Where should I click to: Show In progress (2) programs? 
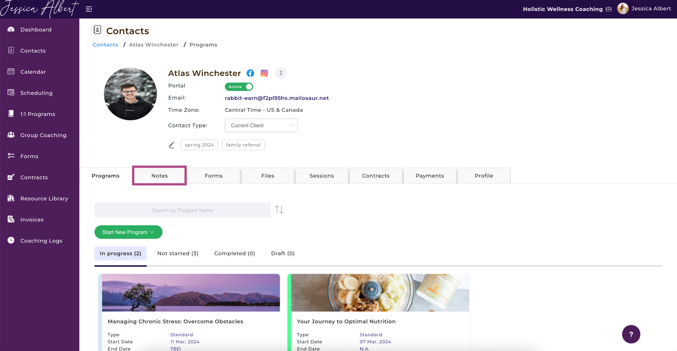coord(120,253)
